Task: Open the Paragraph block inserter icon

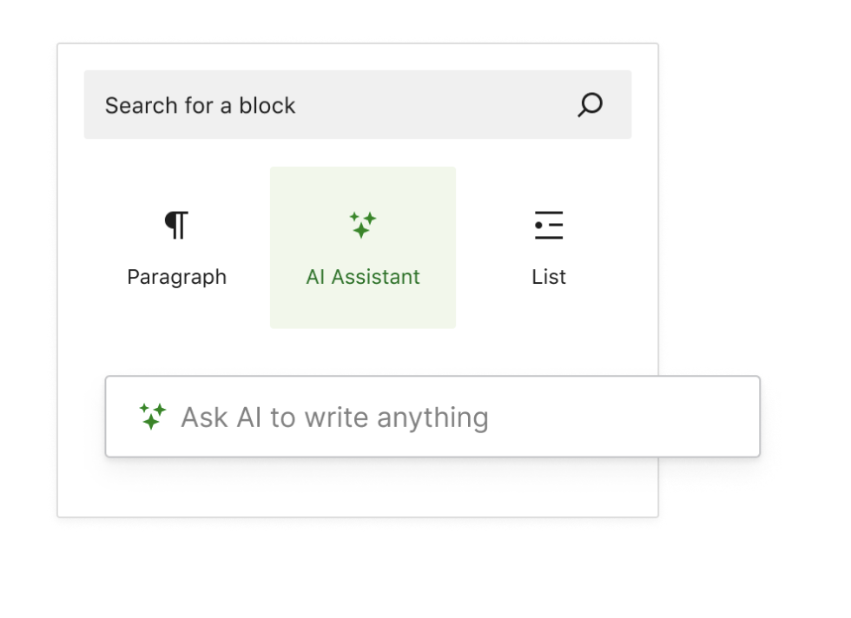Action: 176,225
